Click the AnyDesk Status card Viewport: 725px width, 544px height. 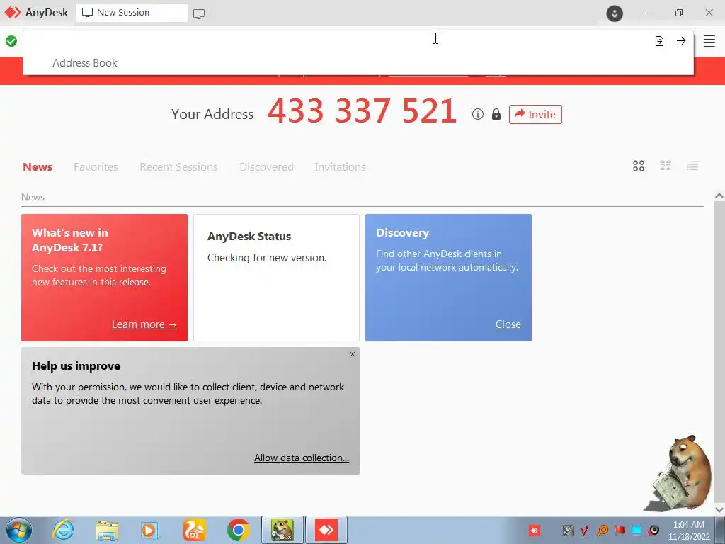276,278
